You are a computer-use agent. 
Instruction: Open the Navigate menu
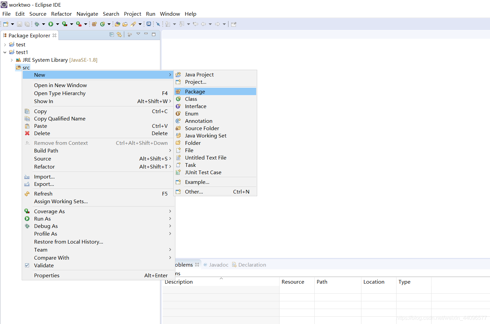click(87, 14)
